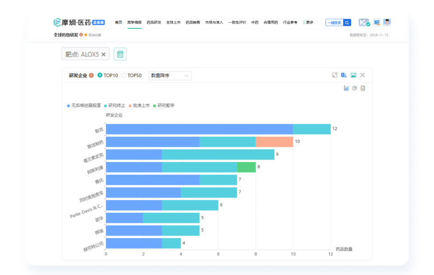
Task: Toggle the 批准上市 legend series
Action: tap(139, 106)
